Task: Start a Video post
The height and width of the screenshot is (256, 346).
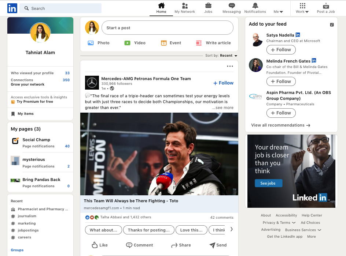Action: tap(135, 43)
